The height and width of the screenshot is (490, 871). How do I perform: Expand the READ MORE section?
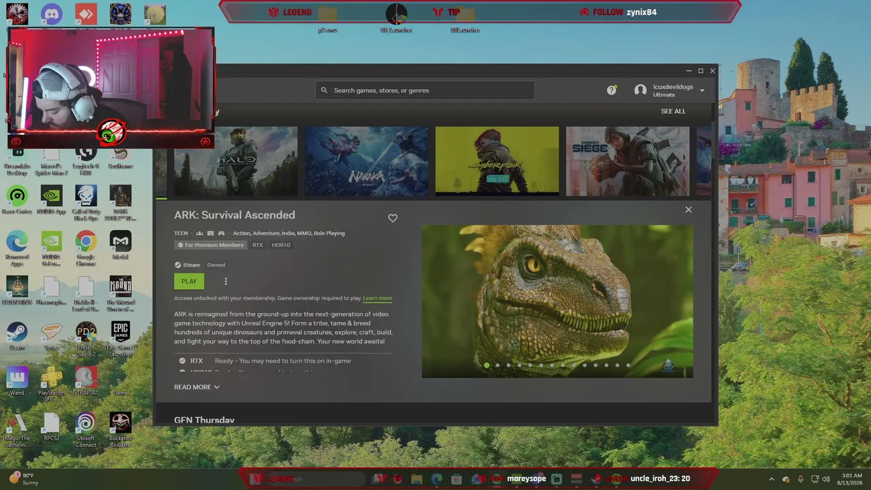pos(197,387)
